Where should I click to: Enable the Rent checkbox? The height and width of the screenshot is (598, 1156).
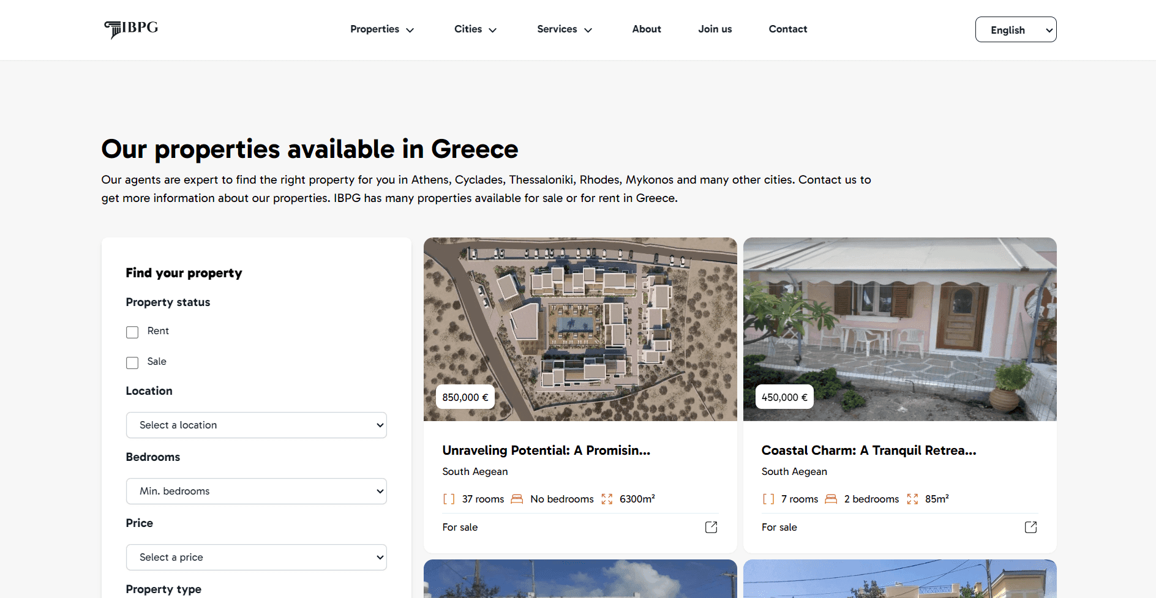(132, 332)
